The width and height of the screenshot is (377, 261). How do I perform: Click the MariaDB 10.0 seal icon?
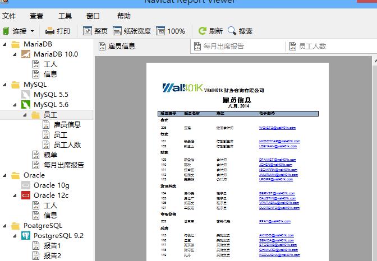26,54
